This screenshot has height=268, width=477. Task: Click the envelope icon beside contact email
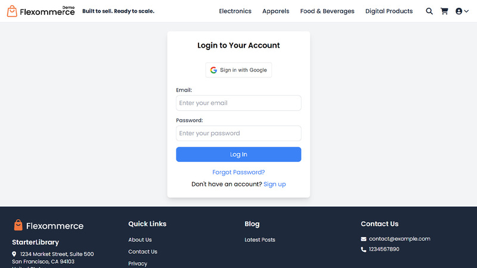click(364, 239)
